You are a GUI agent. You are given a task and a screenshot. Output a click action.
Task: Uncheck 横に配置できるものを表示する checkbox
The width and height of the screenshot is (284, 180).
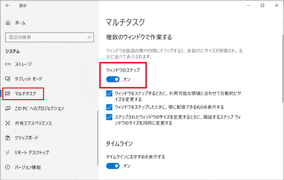pos(109,107)
